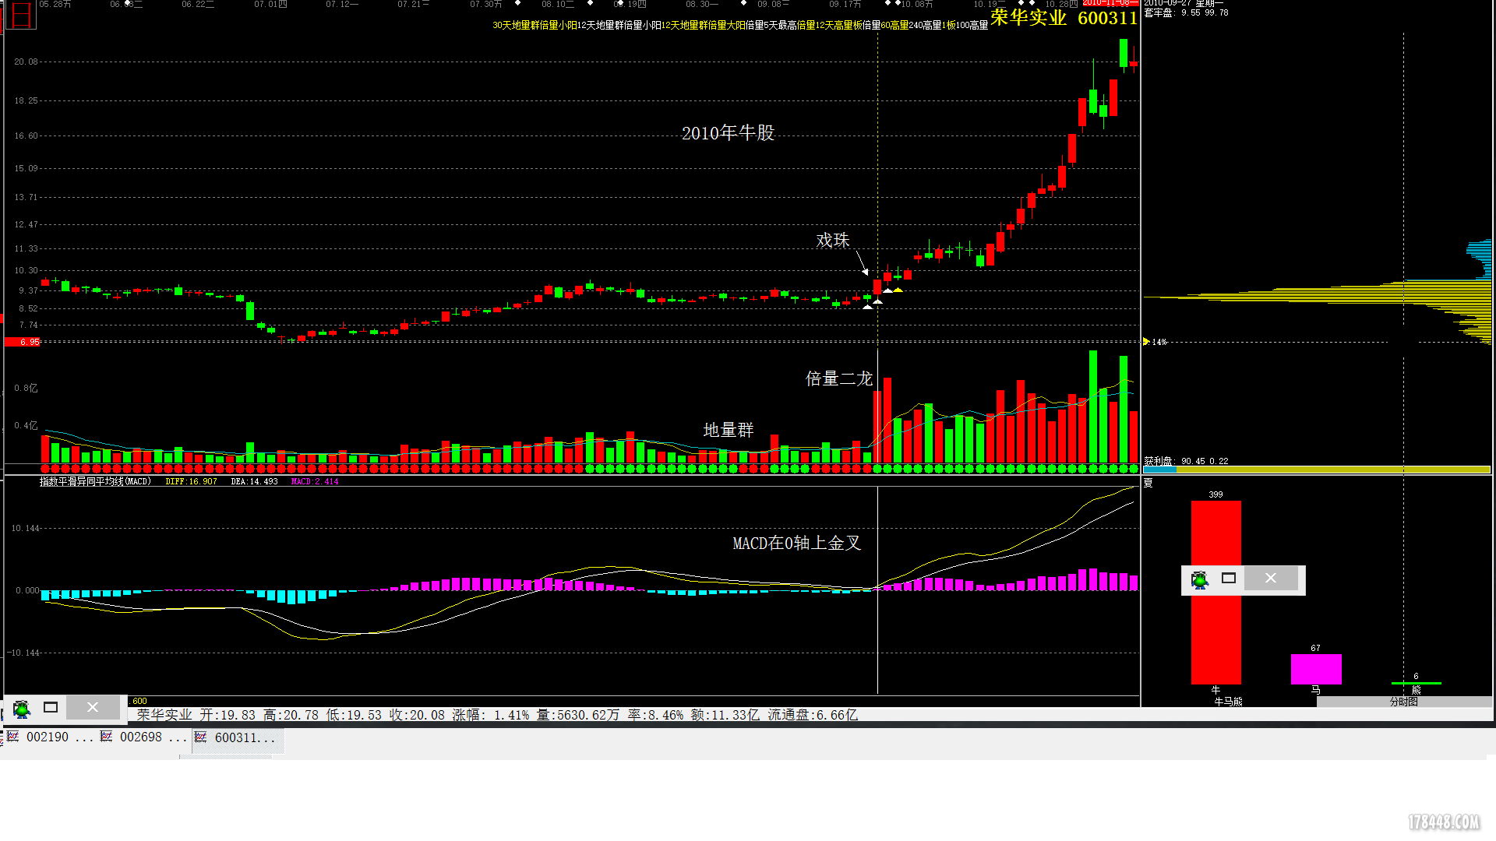The width and height of the screenshot is (1496, 841).
Task: Click the status bar 流通盘:6.66亿 value
Action: pos(813,715)
